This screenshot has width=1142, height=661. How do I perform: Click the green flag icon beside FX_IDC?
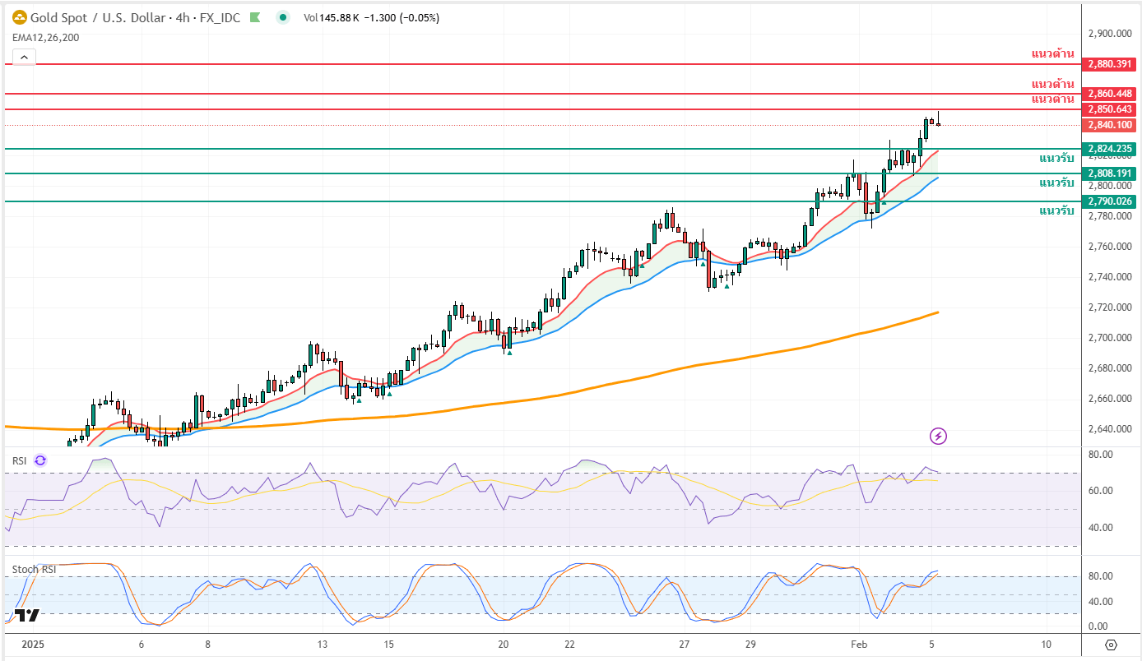coord(256,17)
